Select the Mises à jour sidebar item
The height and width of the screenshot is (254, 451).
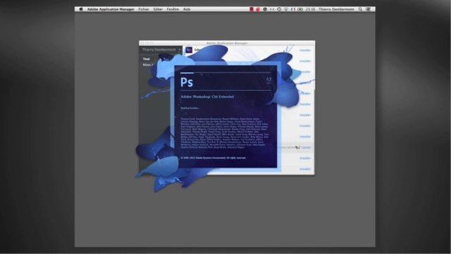pyautogui.click(x=148, y=65)
